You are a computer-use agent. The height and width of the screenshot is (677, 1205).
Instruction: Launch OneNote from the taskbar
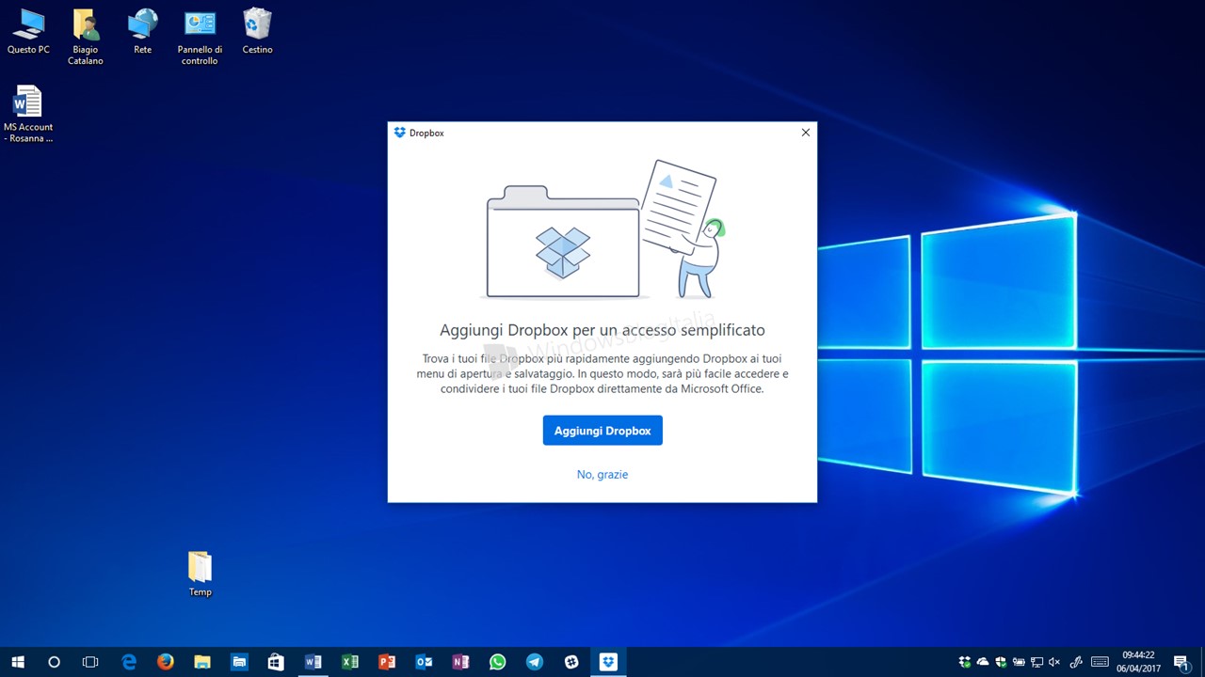point(460,662)
